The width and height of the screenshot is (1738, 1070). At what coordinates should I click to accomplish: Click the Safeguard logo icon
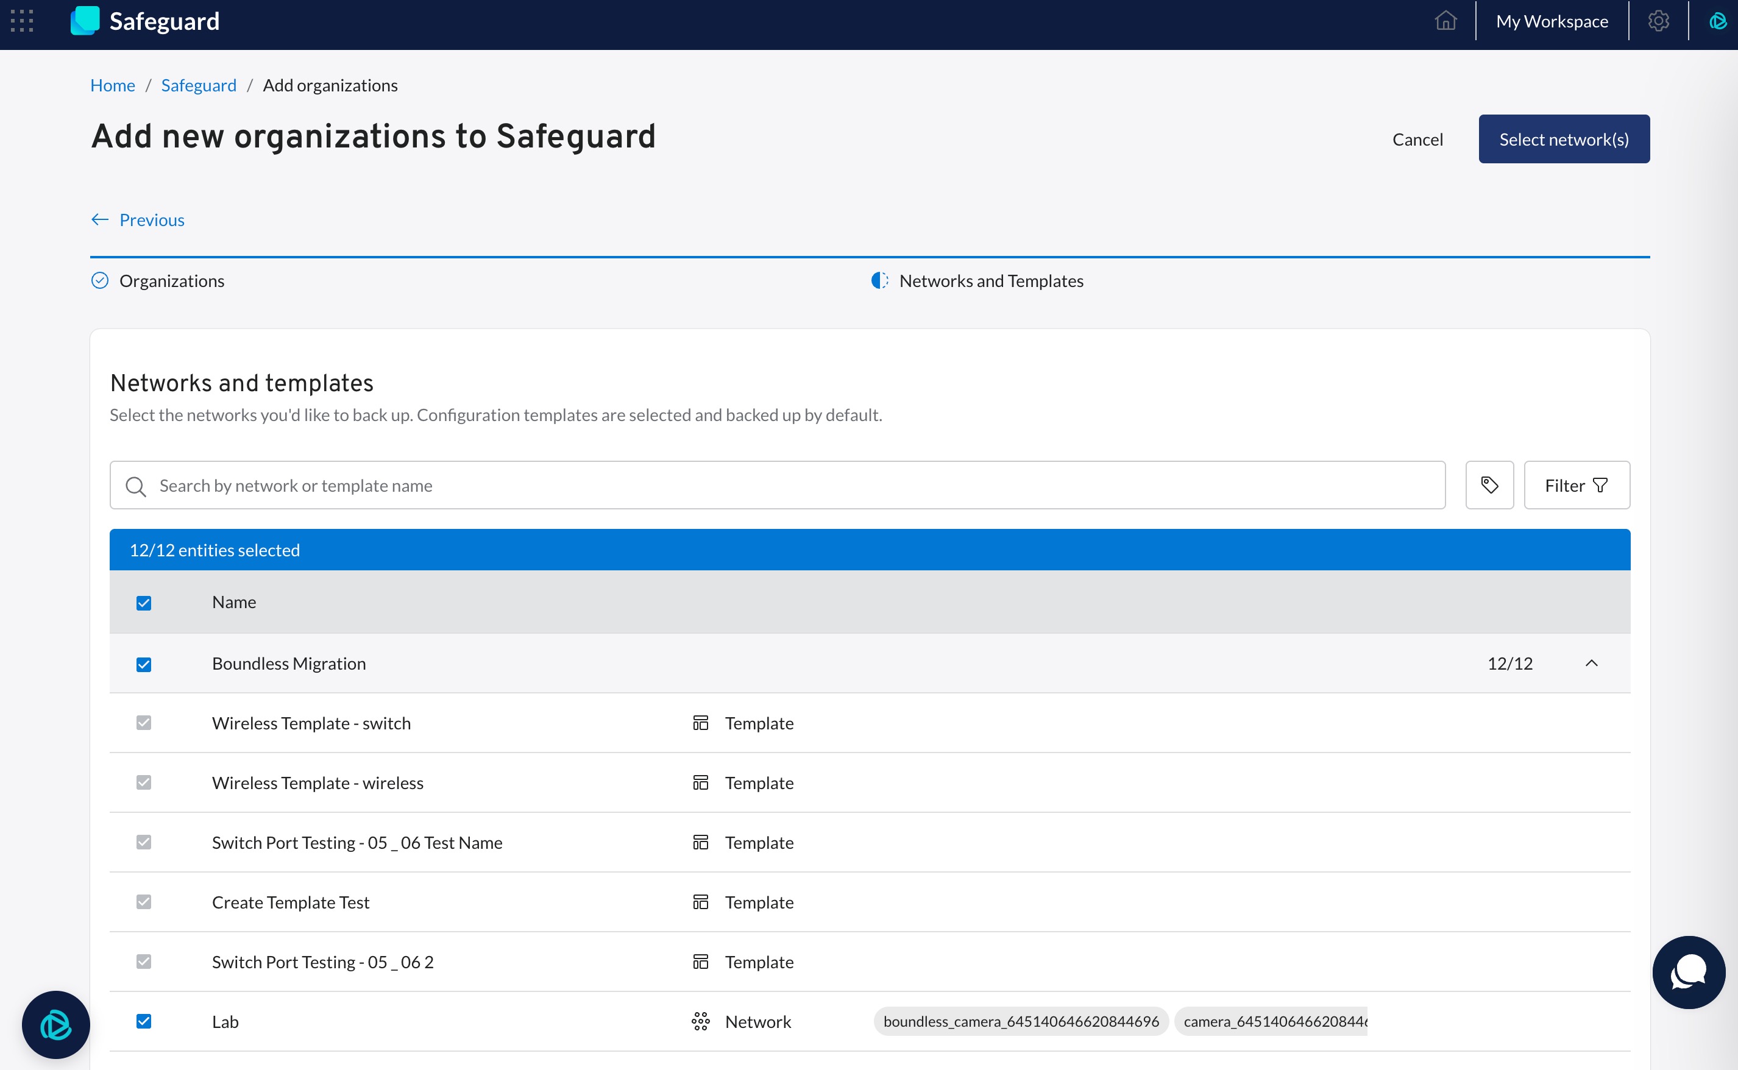[85, 21]
